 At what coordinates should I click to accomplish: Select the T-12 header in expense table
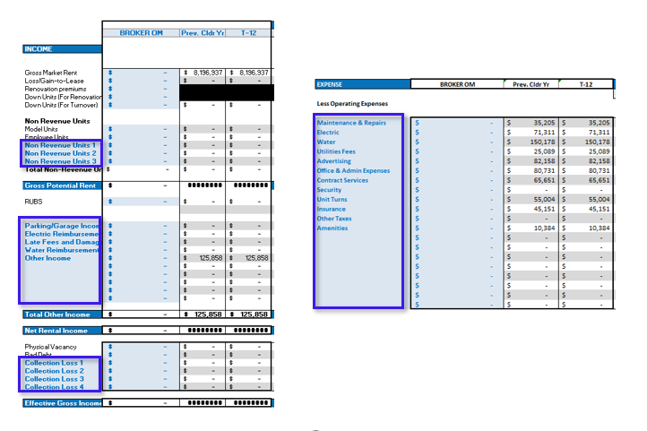pos(585,84)
